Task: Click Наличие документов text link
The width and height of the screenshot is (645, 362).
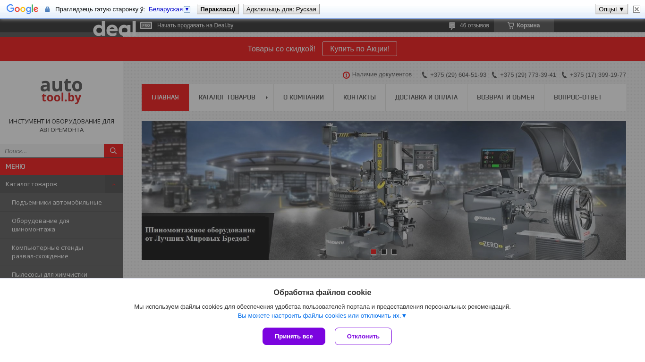Action: pos(382,74)
